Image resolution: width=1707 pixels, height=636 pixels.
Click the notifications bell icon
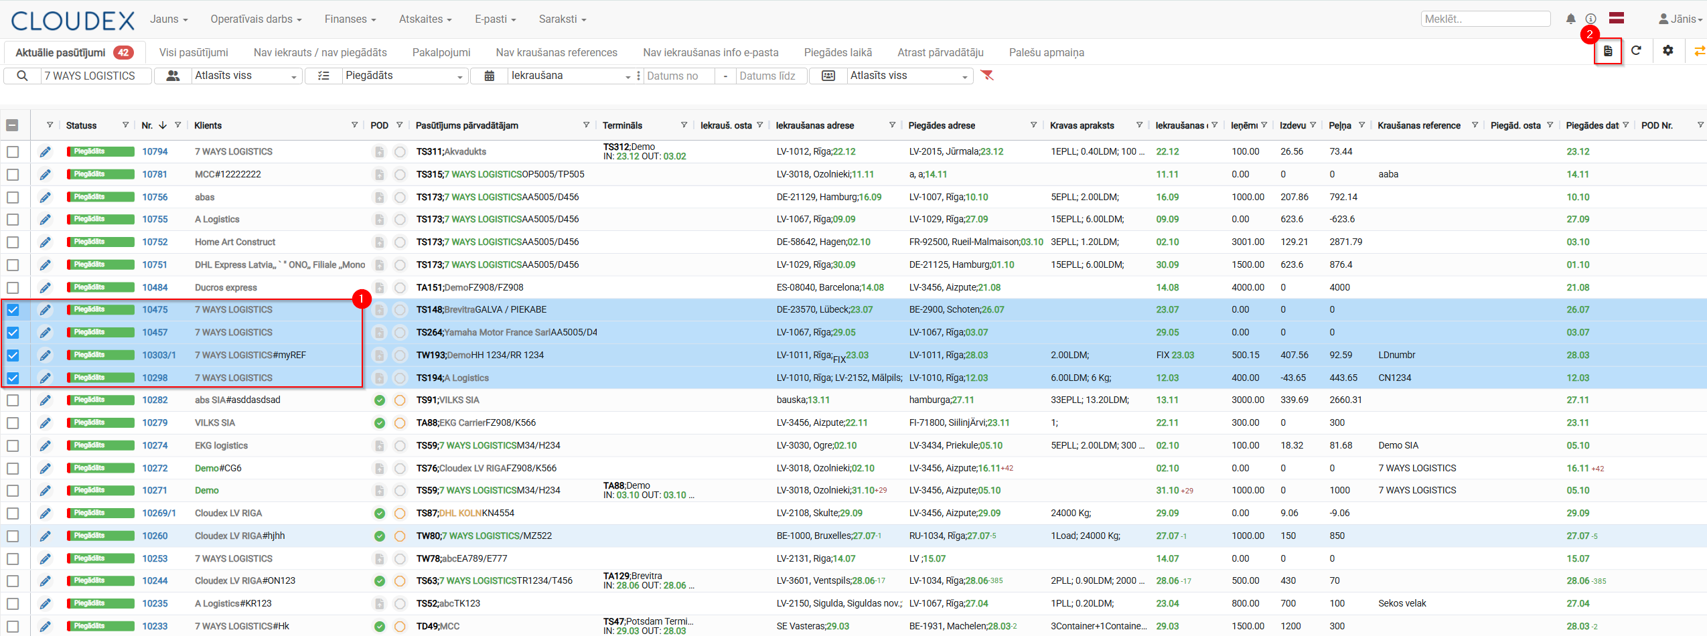[x=1570, y=19]
